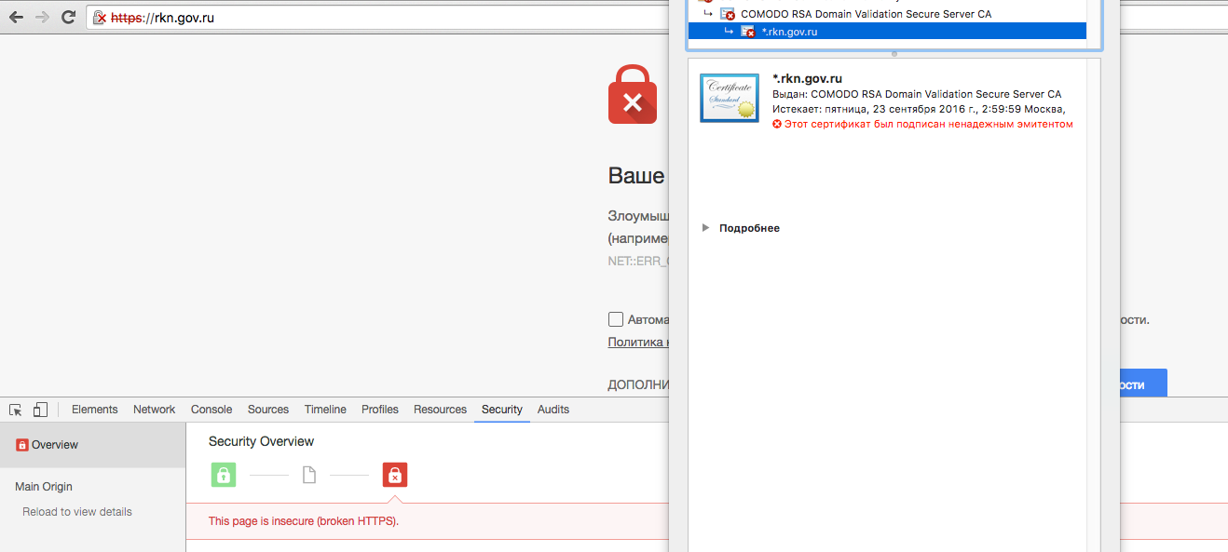Switch to the Network tab
Viewport: 1228px width, 552px height.
(155, 410)
